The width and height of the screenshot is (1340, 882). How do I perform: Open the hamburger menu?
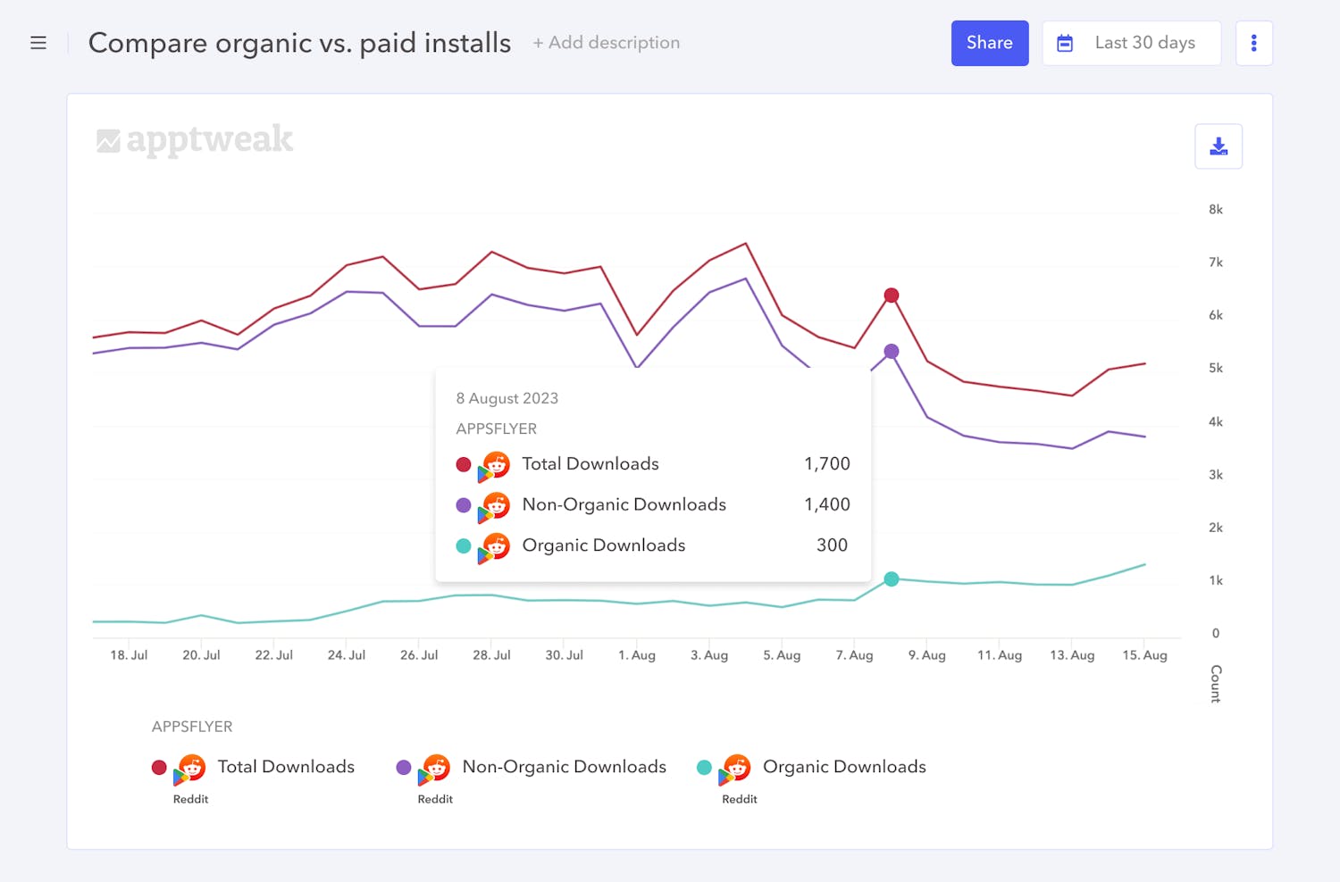[38, 43]
